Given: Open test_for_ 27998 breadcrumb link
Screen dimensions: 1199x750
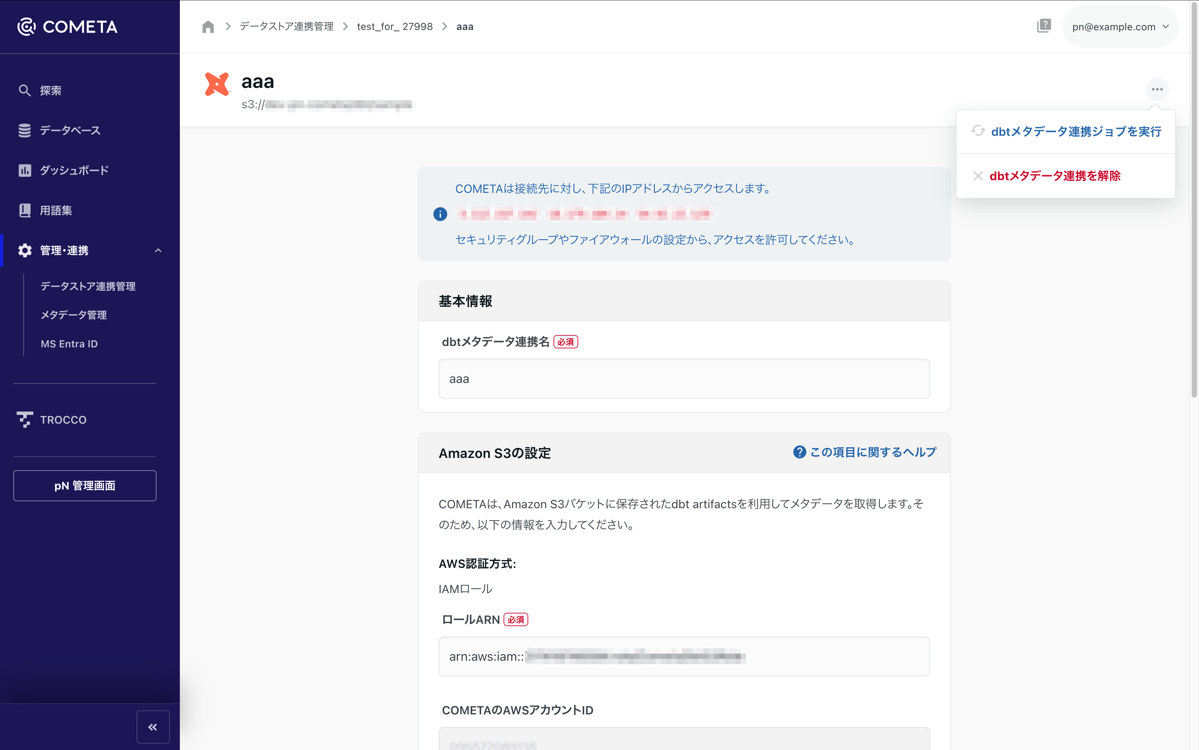Looking at the screenshot, I should 395,27.
